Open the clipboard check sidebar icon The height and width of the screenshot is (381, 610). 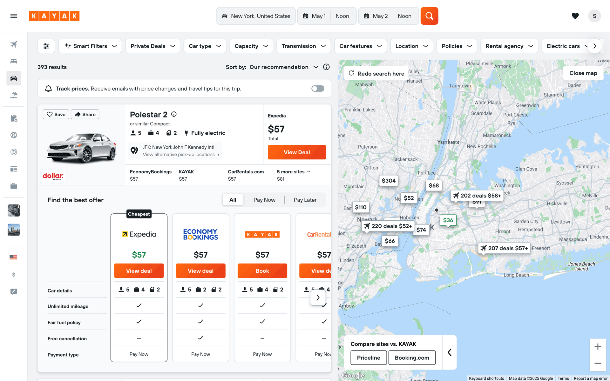(14, 118)
